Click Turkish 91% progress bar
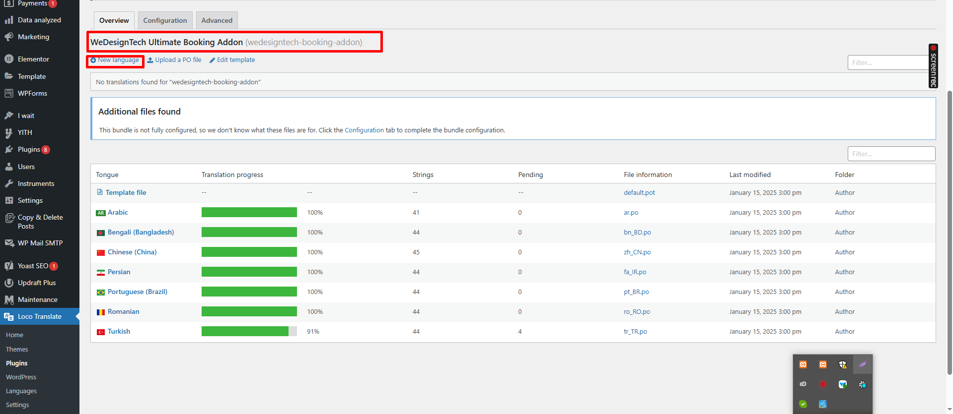953x414 pixels. coord(249,331)
